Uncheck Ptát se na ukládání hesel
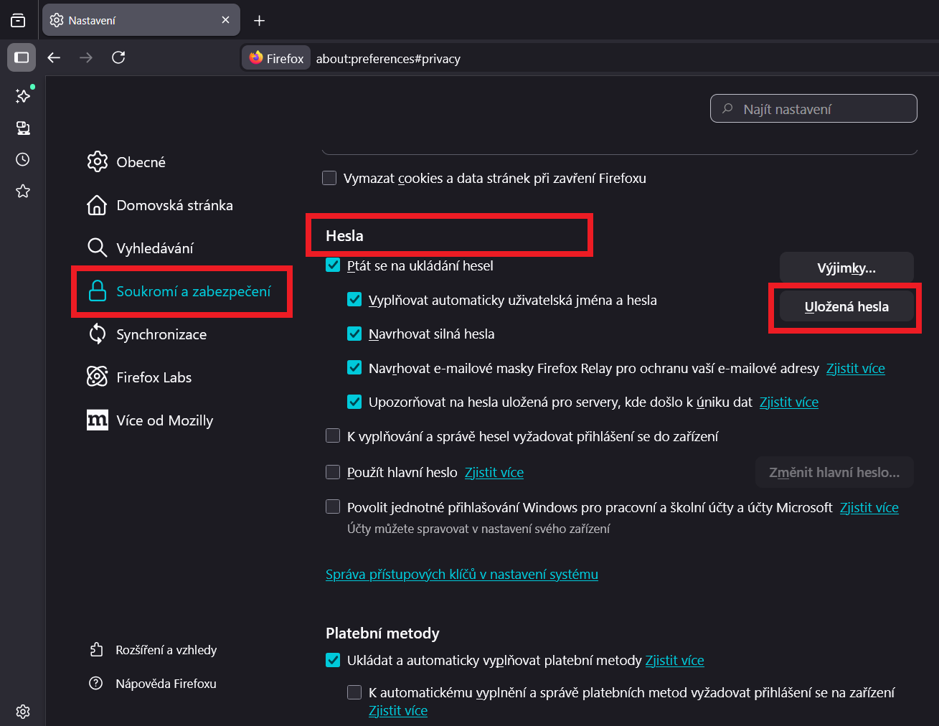 click(333, 265)
